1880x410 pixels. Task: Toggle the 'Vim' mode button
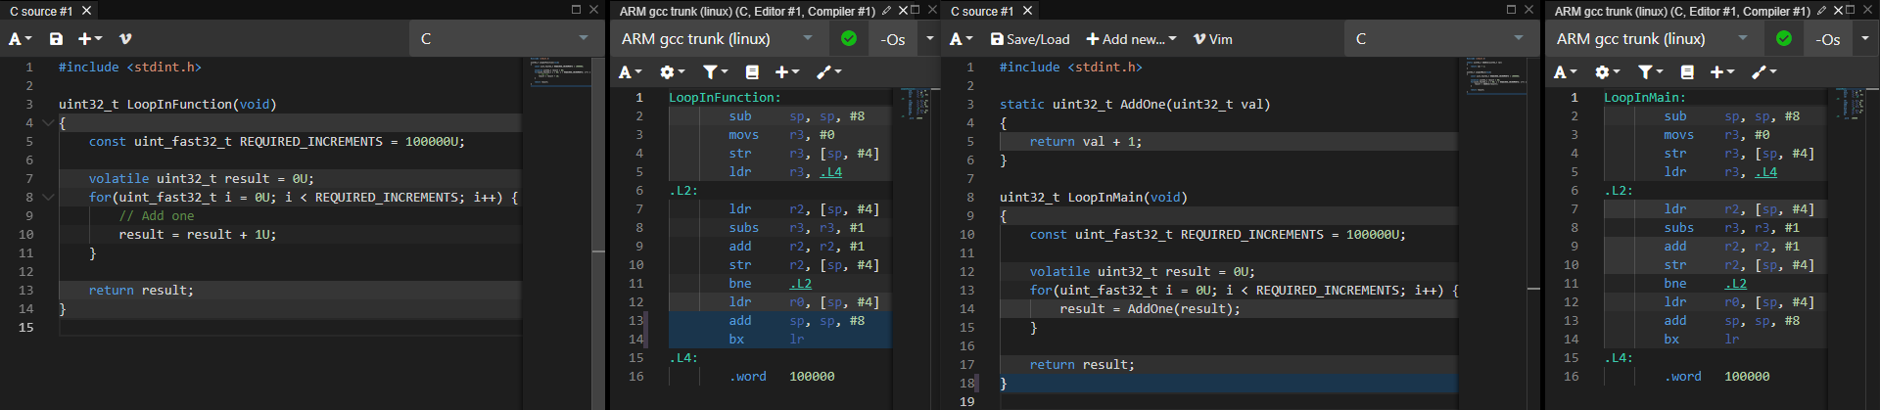click(1212, 39)
